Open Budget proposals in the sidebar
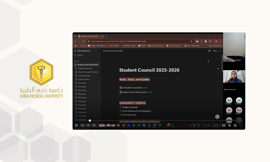This screenshot has height=162, width=270. (x=85, y=68)
